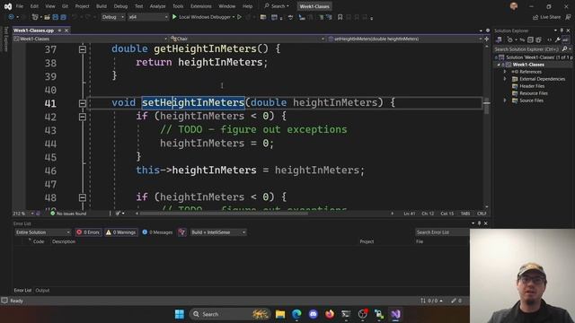Toggle the 0 Messages filter
Viewport: 575px width, 323px height.
(157, 232)
